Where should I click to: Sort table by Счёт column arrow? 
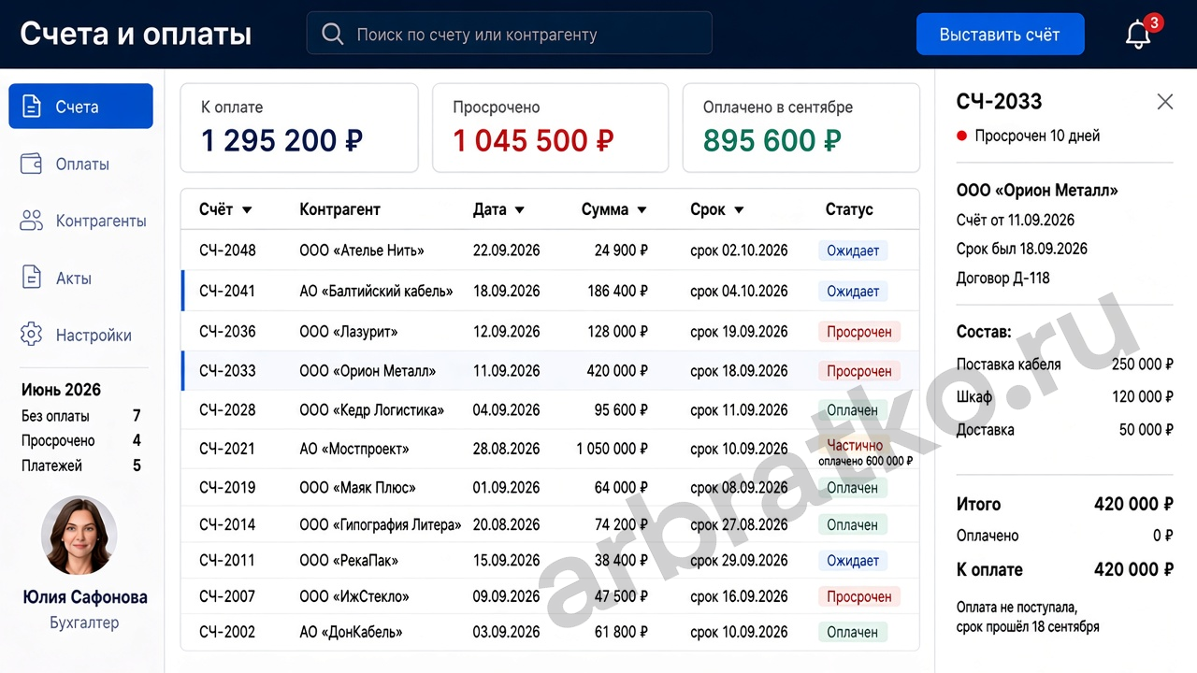pyautogui.click(x=247, y=210)
